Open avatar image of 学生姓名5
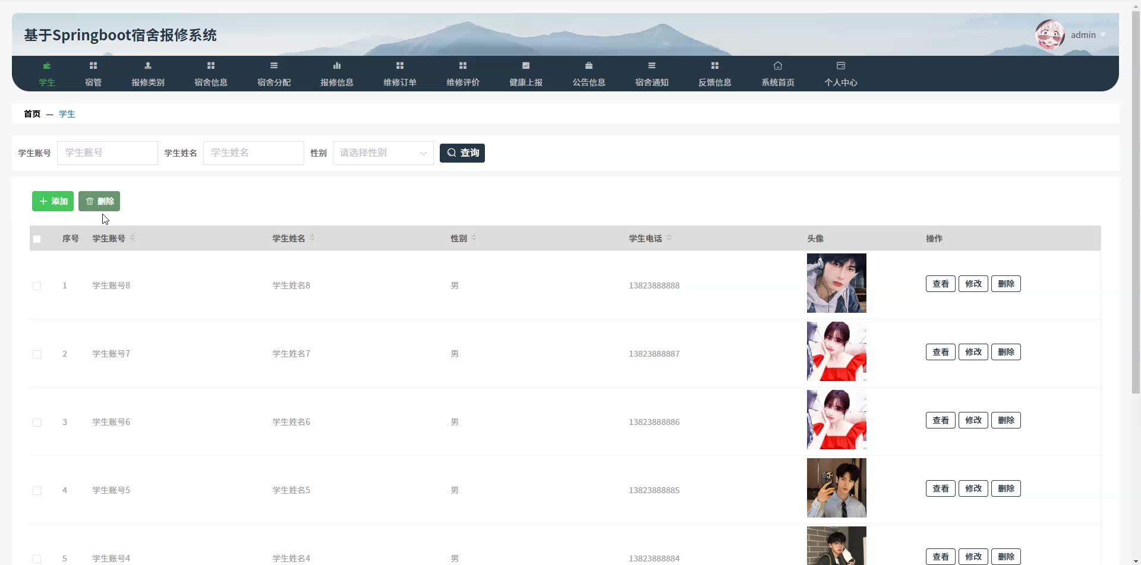 (x=837, y=488)
